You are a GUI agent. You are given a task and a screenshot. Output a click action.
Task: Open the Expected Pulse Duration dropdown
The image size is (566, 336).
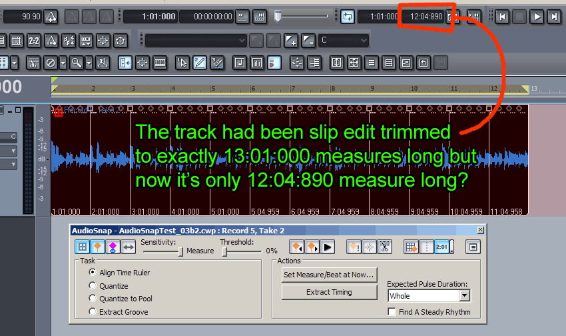(465, 295)
